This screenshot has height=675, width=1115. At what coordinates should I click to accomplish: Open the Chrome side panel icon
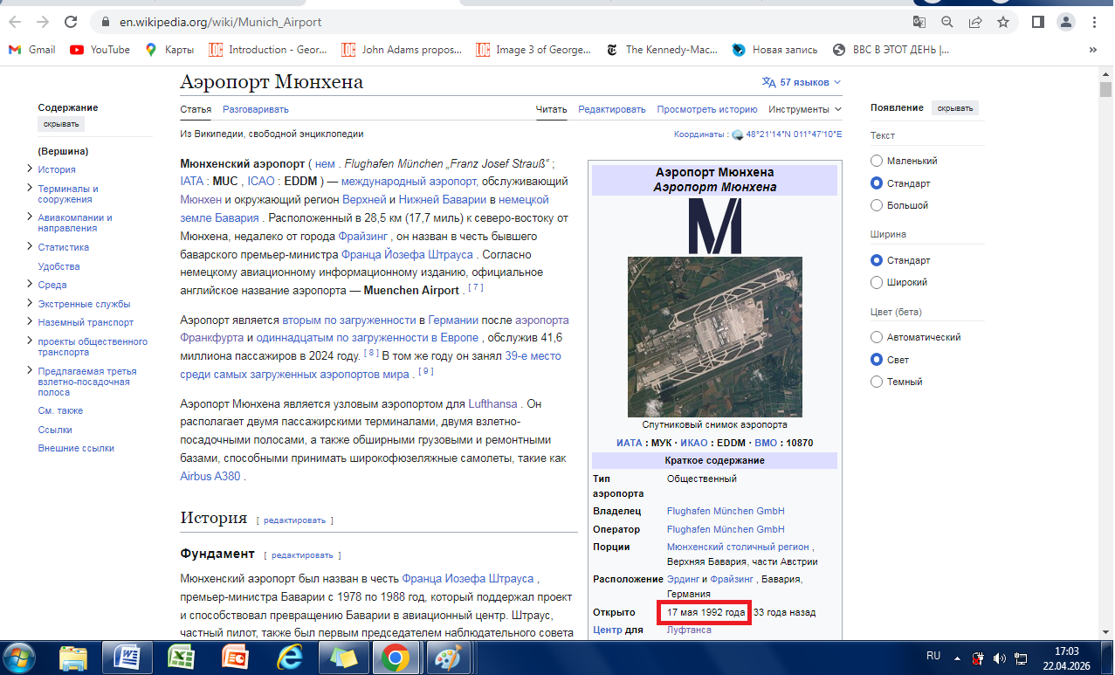(x=1038, y=22)
